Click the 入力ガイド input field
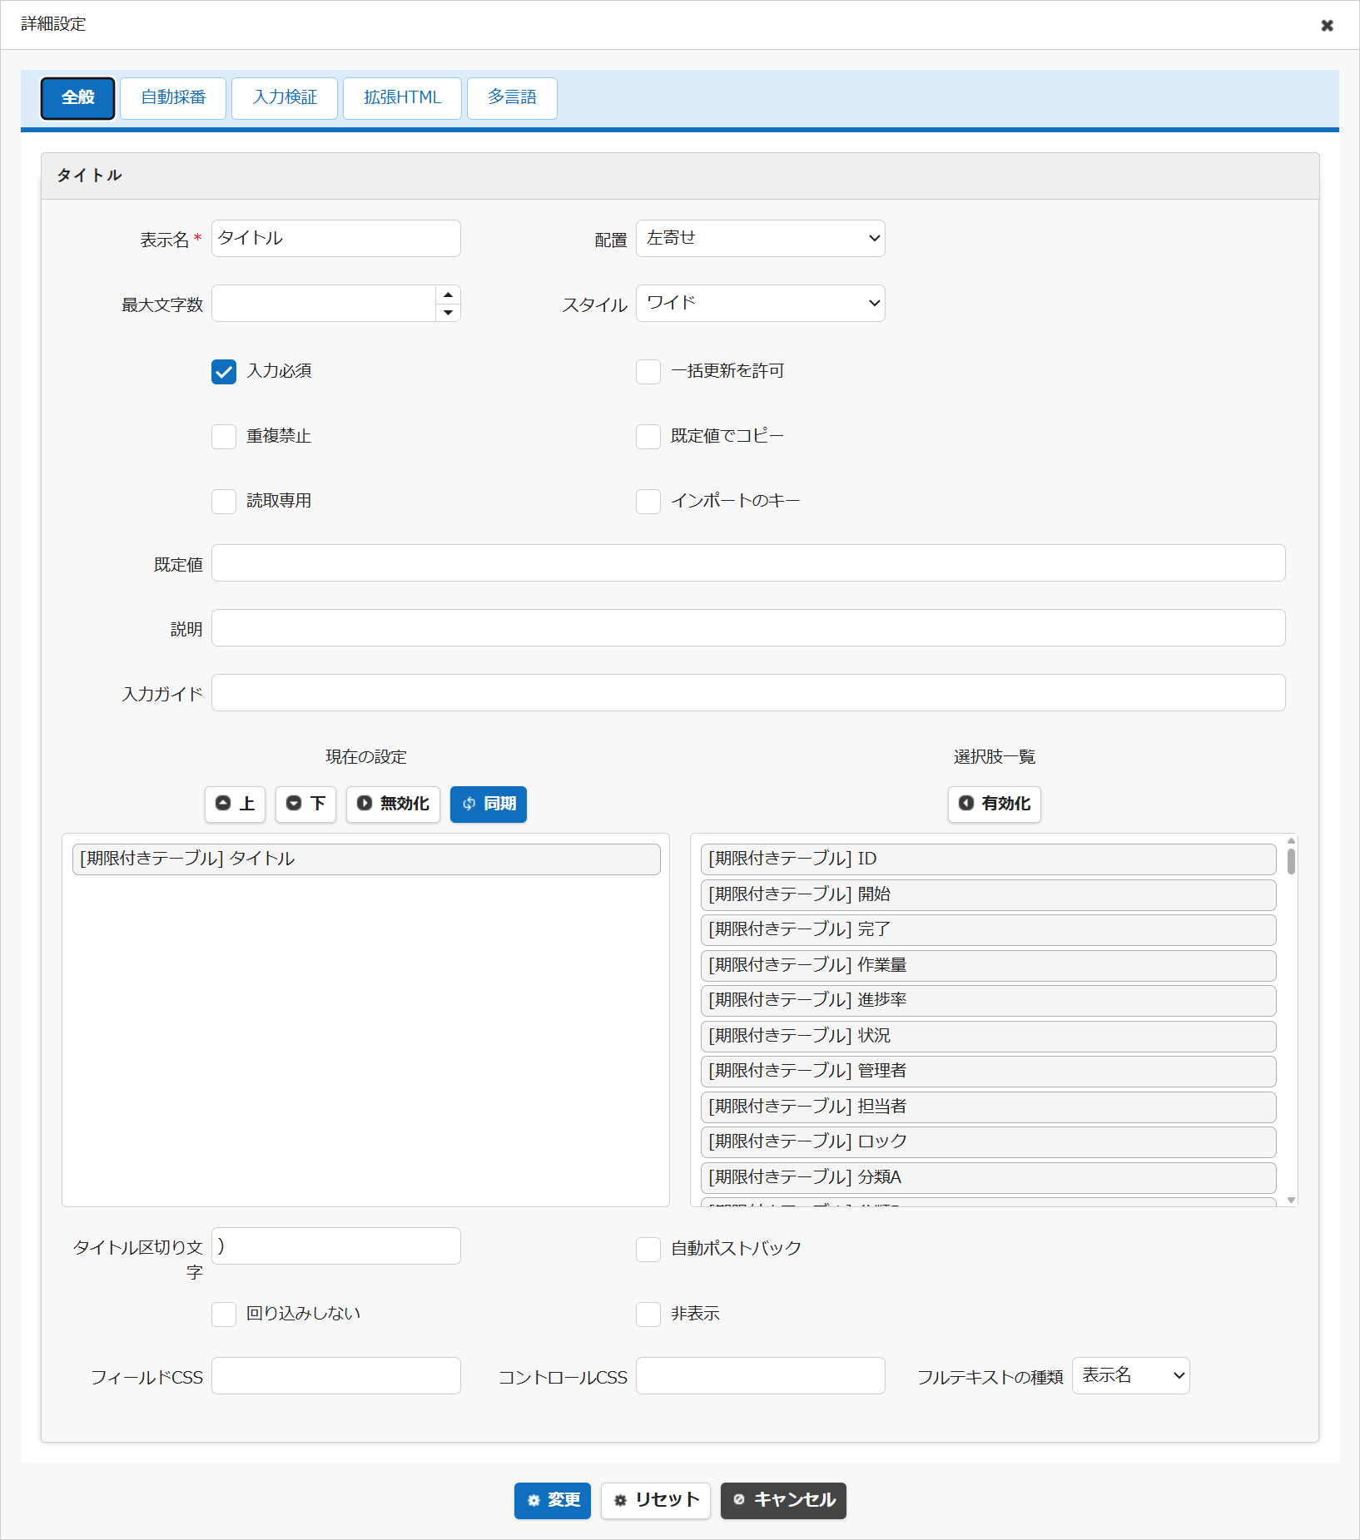Viewport: 1360px width, 1540px height. tap(748, 692)
